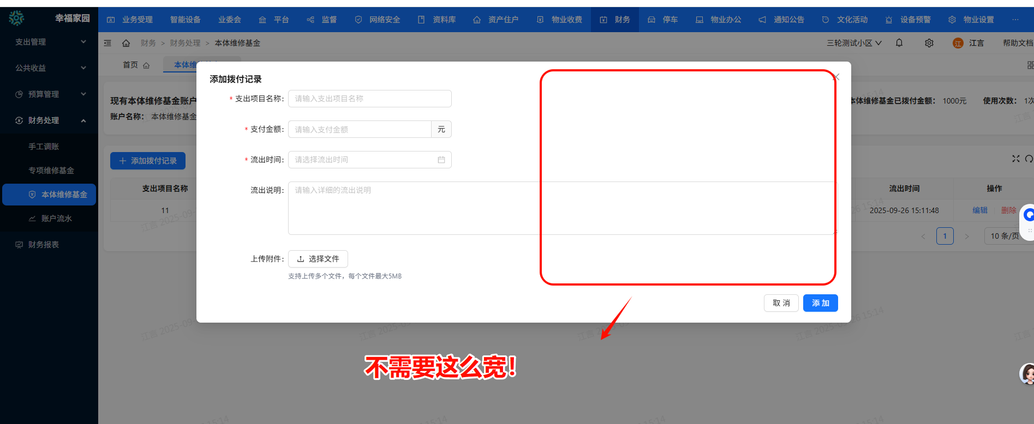
Task: Open the 物业设置 menu
Action: click(972, 20)
